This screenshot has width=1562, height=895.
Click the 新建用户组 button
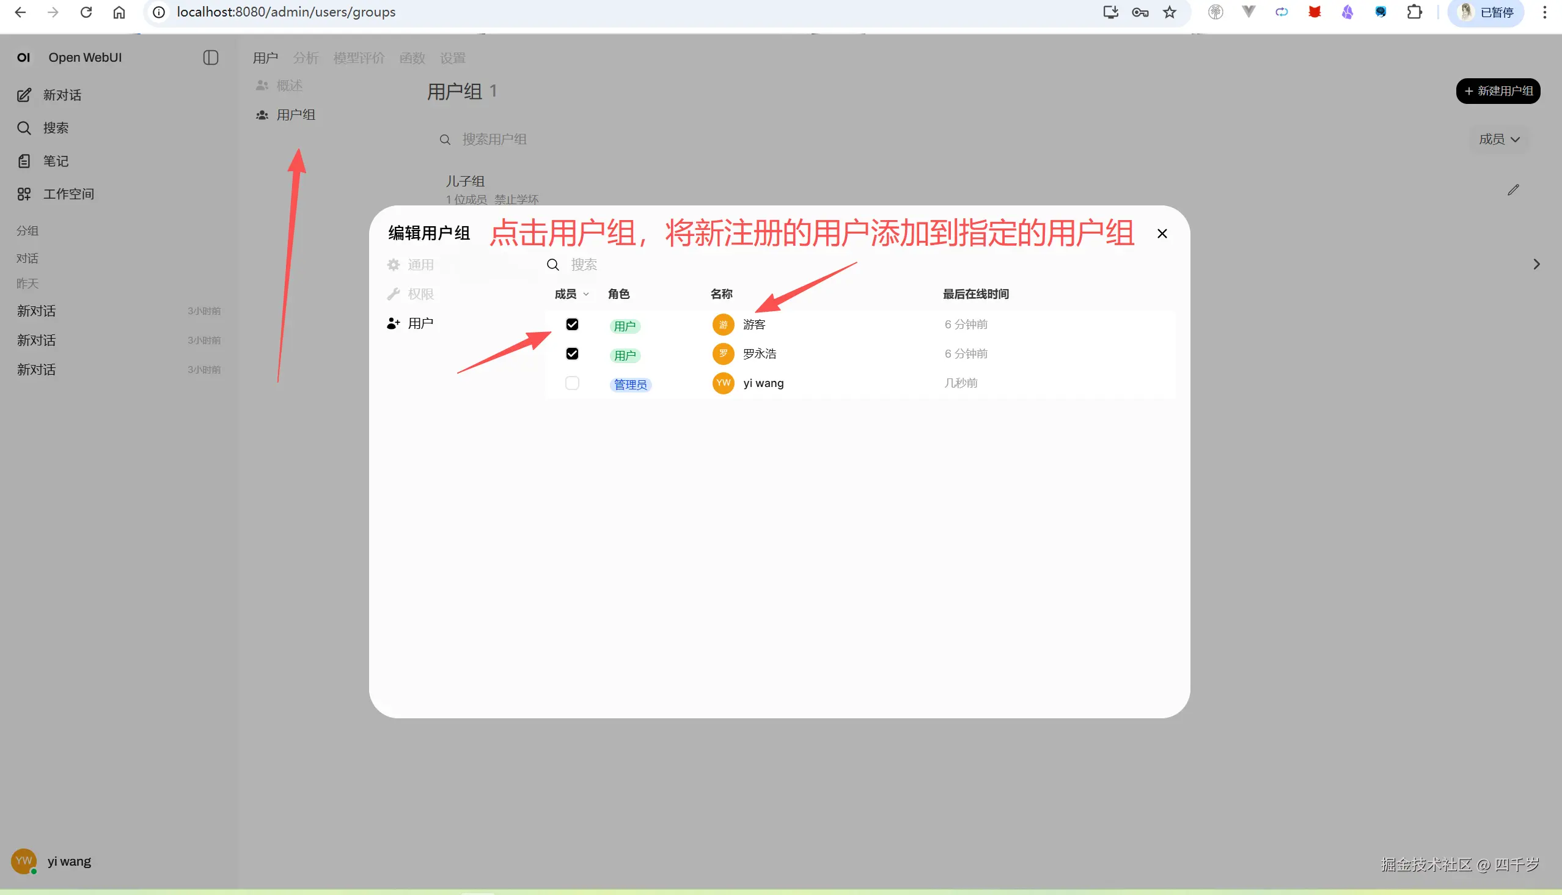point(1498,90)
